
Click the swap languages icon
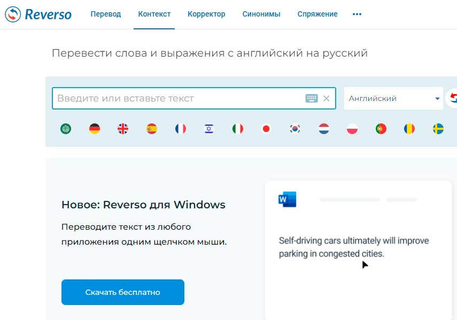[453, 98]
